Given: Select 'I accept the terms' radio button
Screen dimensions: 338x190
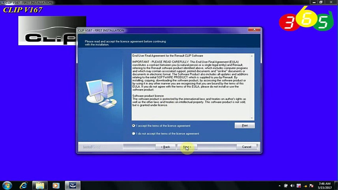Looking at the screenshot, I should click(134, 126).
